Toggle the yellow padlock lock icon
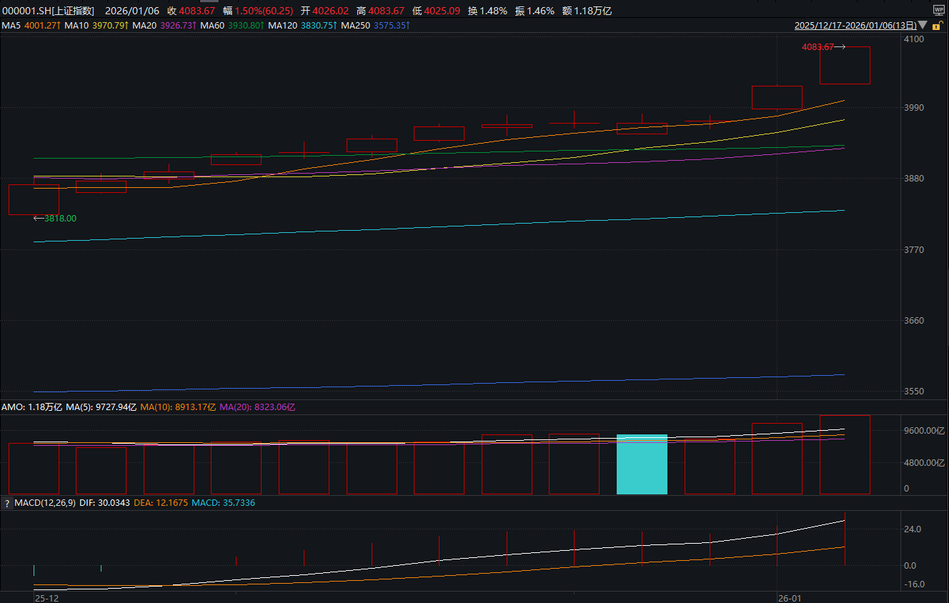Image resolution: width=949 pixels, height=603 pixels. tap(936, 26)
